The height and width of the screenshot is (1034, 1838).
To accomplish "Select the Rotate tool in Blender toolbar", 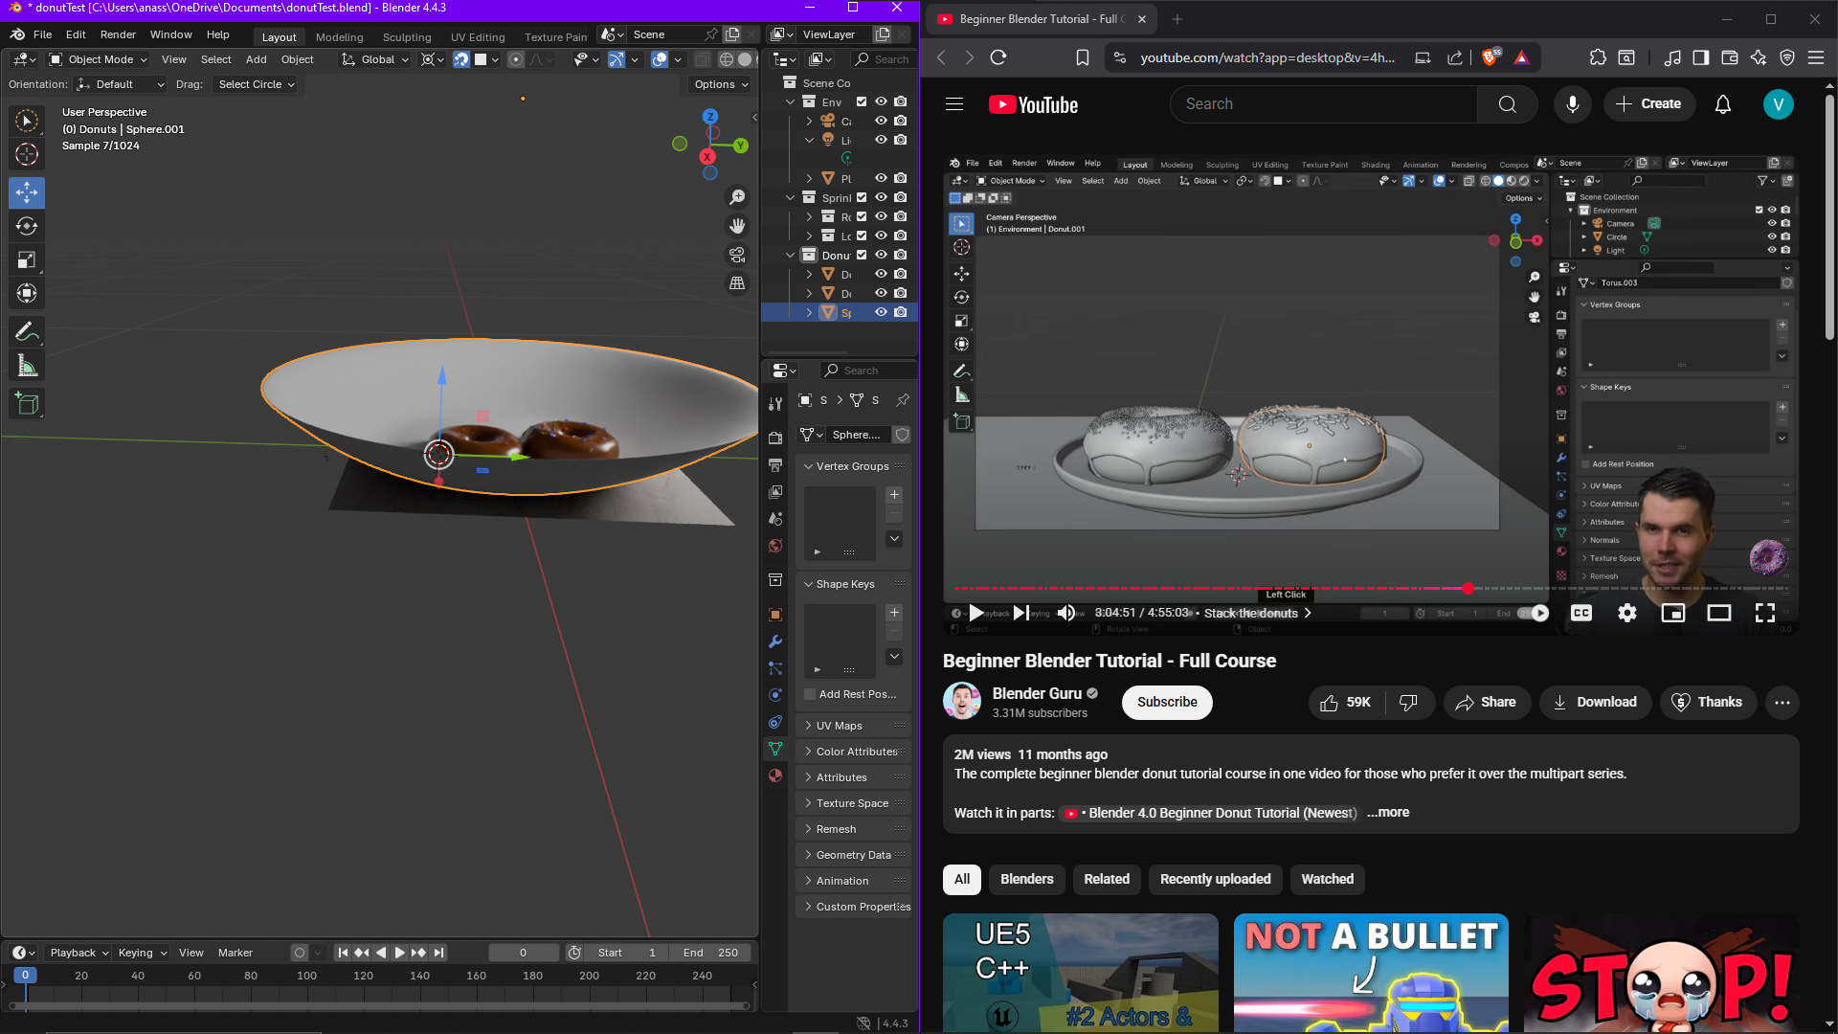I will point(27,226).
